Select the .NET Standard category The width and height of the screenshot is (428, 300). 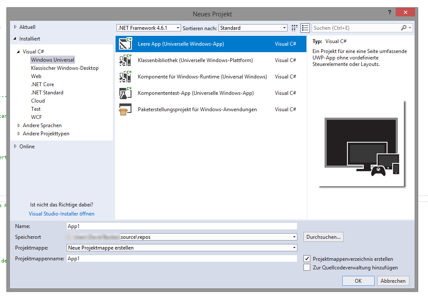click(x=47, y=93)
